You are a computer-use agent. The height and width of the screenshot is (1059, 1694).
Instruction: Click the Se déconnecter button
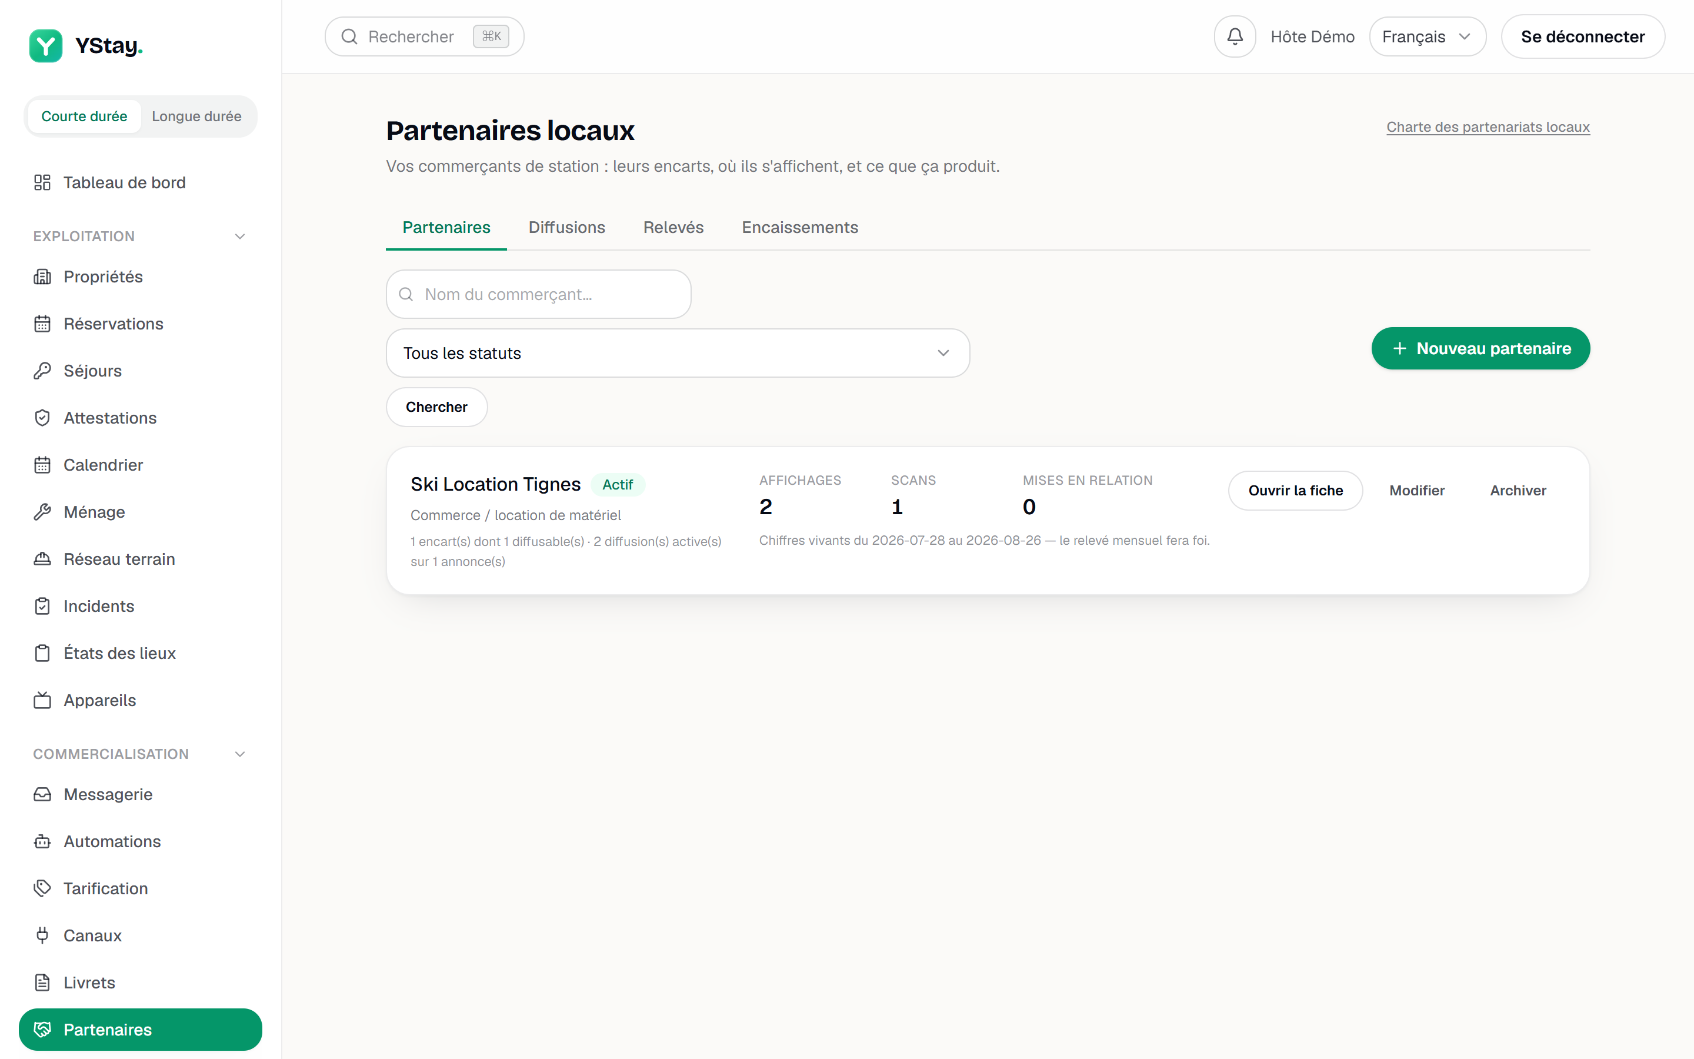tap(1583, 36)
